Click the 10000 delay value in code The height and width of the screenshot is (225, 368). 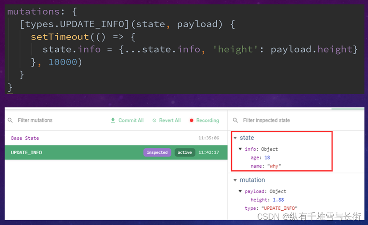63,62
